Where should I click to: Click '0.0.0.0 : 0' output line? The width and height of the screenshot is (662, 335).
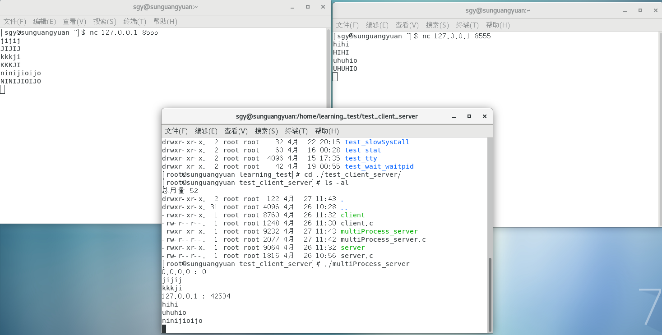click(x=184, y=272)
